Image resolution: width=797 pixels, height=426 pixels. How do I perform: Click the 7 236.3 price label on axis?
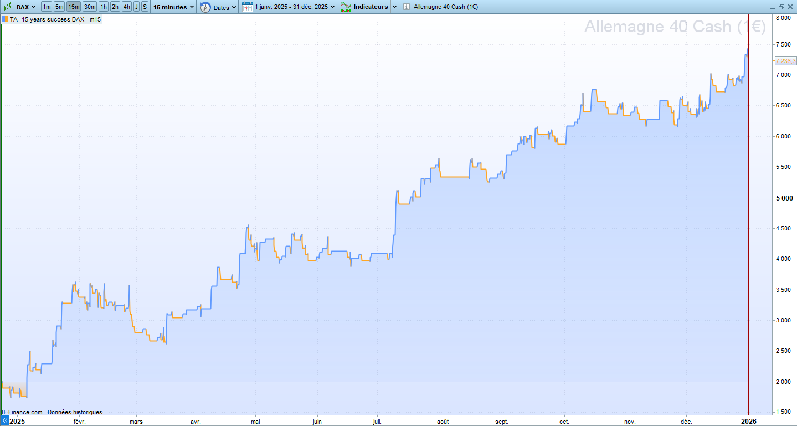785,60
